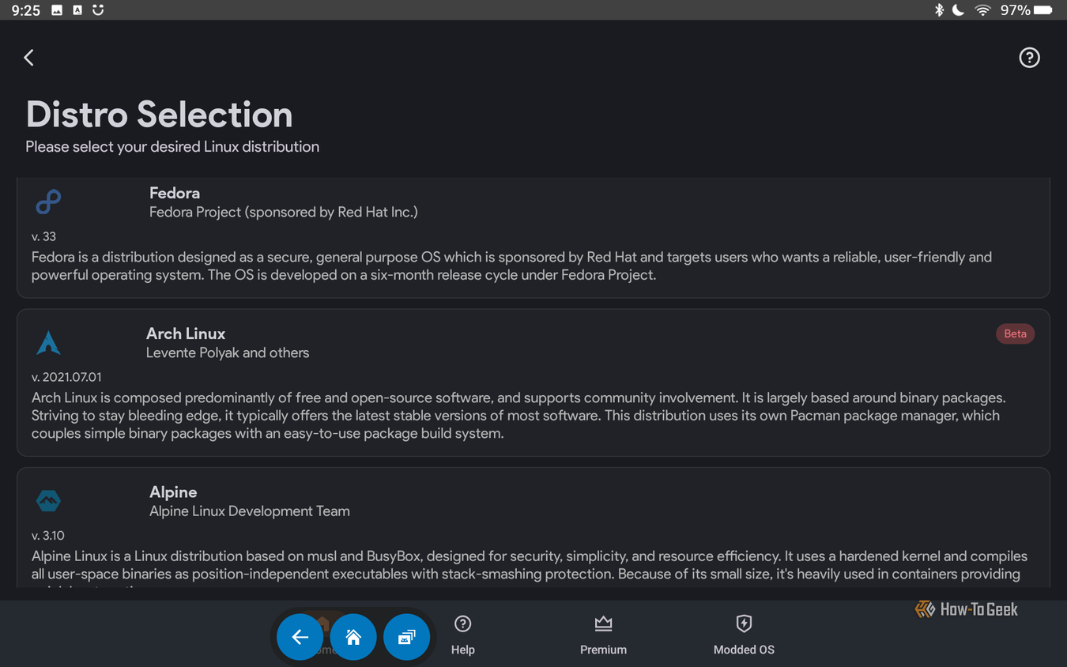The image size is (1067, 667).
Task: Click the Beta badge on Arch Linux
Action: (1015, 333)
